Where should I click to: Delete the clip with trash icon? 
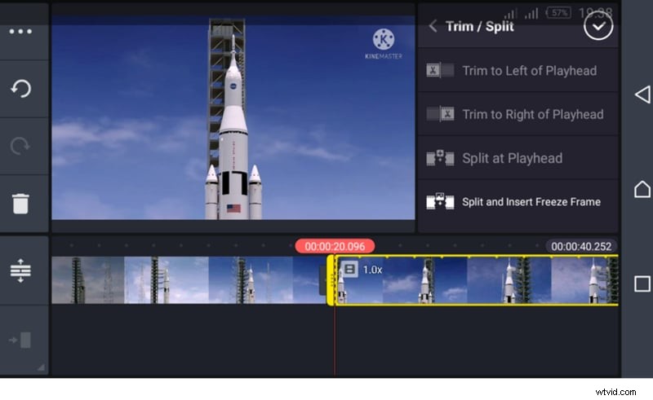[20, 203]
